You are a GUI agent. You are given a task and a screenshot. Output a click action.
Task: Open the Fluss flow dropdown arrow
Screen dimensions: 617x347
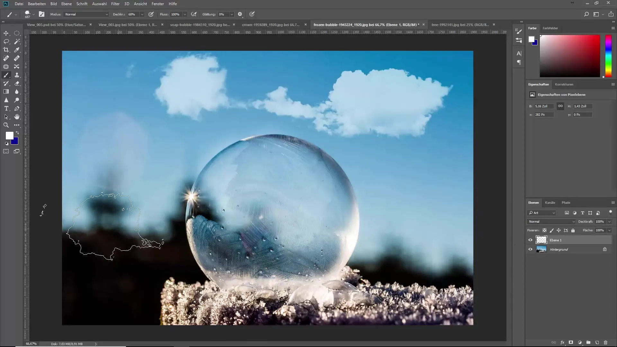tap(185, 14)
